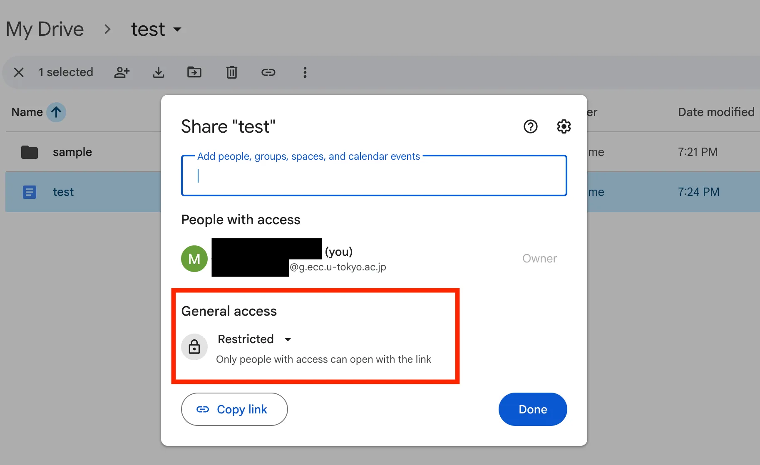Expand the Restricted access dropdown
The height and width of the screenshot is (465, 760).
tap(254, 339)
